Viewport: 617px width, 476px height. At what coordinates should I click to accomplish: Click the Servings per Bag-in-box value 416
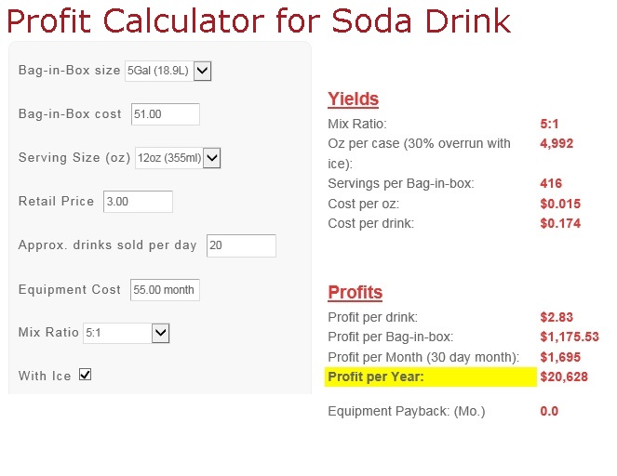(551, 183)
